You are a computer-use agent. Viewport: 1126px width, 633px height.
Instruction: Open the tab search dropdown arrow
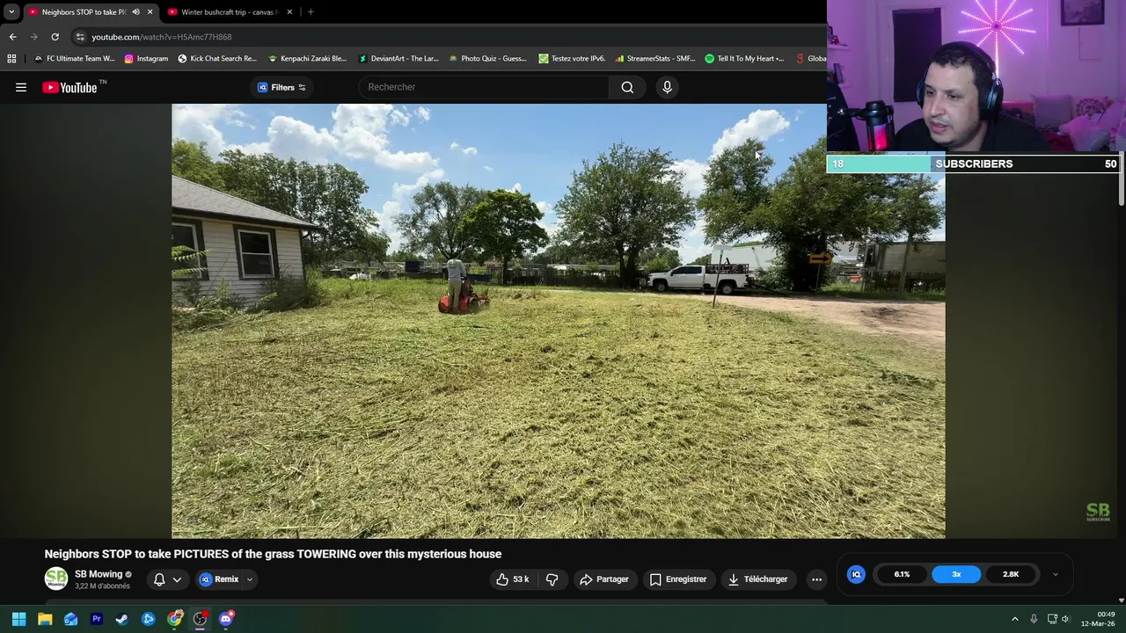tap(11, 11)
